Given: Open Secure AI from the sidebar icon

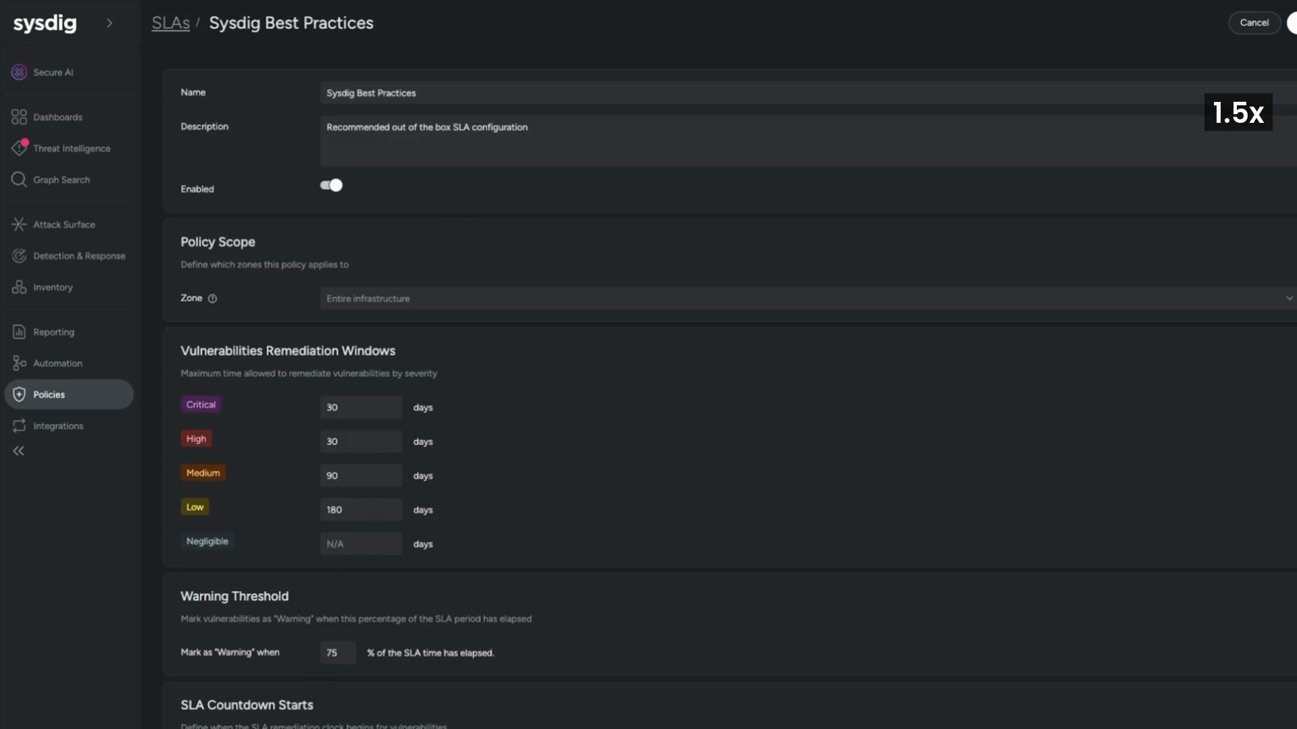Looking at the screenshot, I should tap(19, 72).
